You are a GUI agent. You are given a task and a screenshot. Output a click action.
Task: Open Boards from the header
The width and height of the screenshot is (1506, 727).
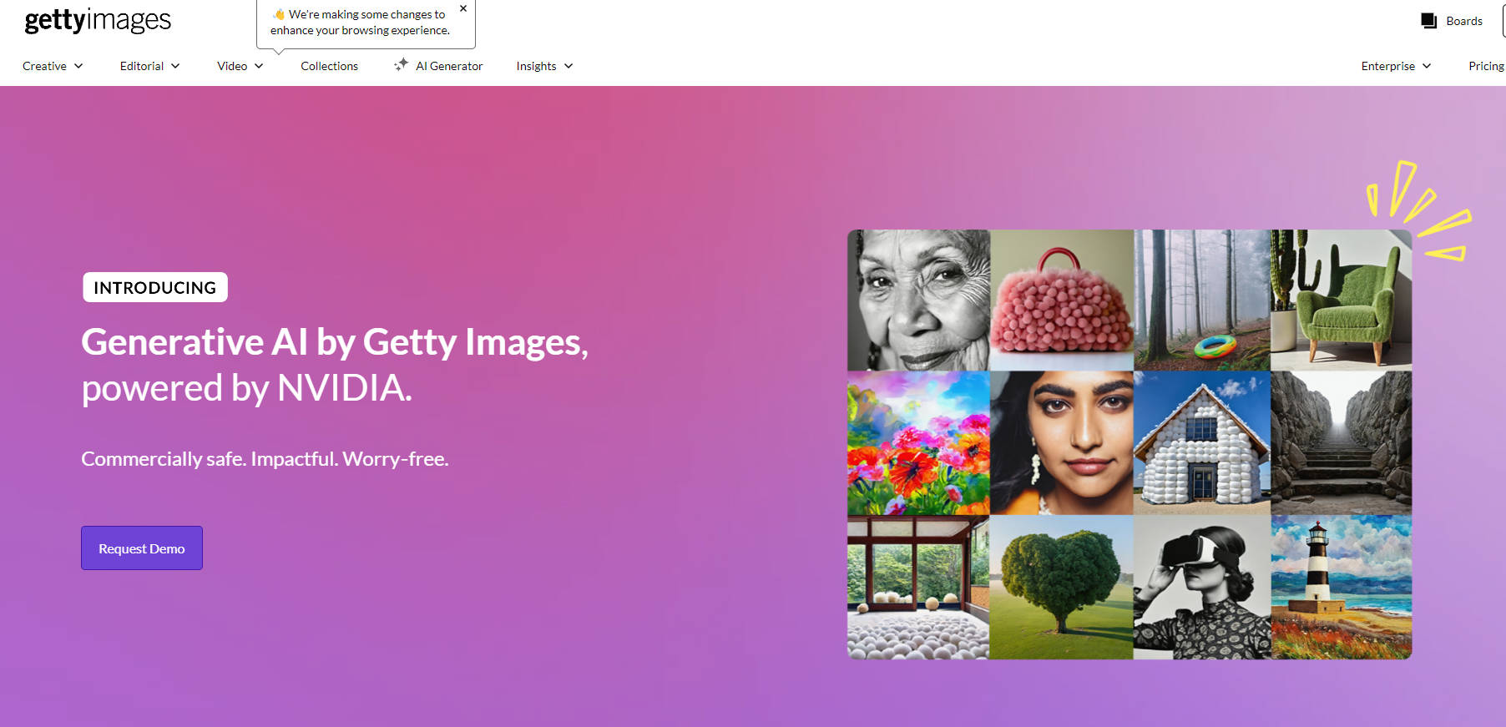point(1464,21)
